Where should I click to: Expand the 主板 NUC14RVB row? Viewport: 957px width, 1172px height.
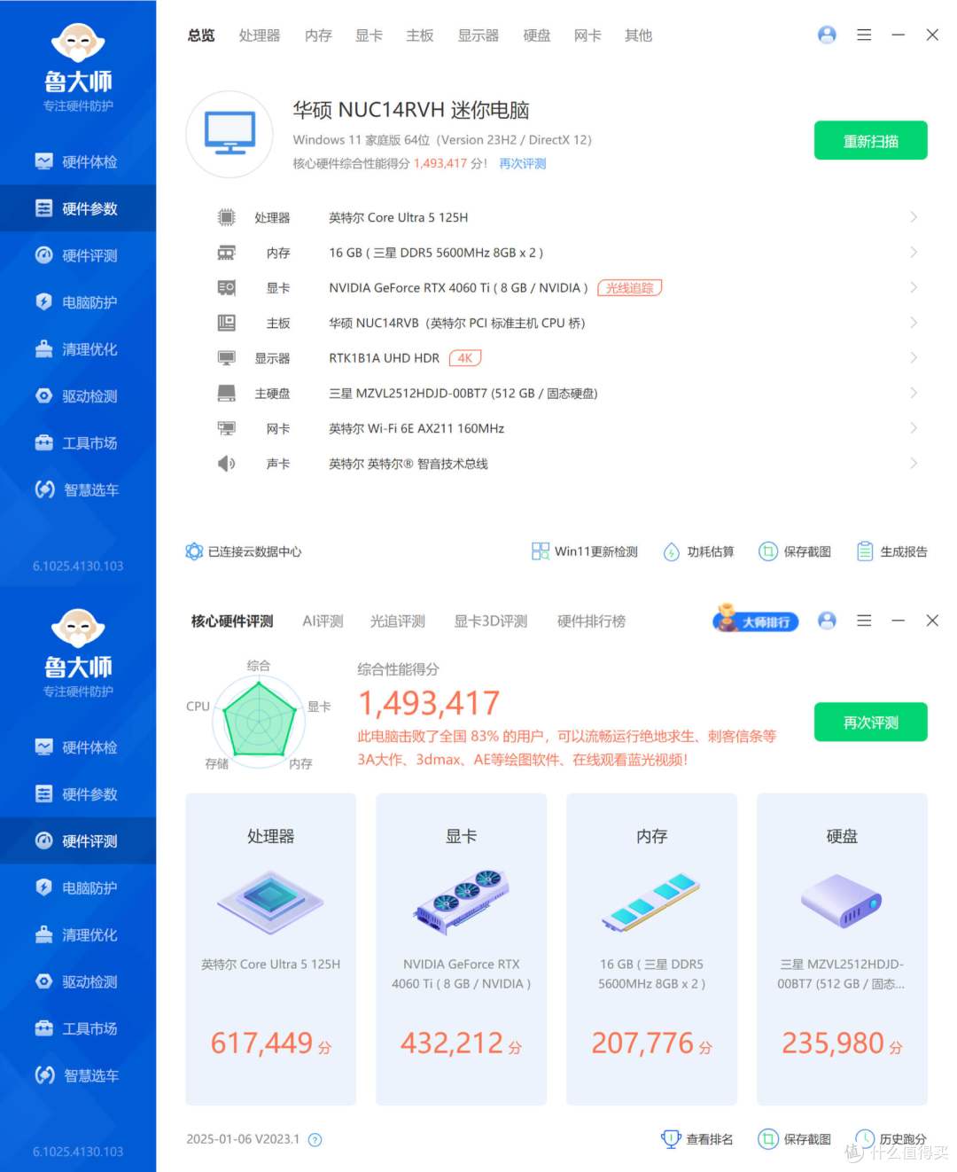click(x=566, y=323)
